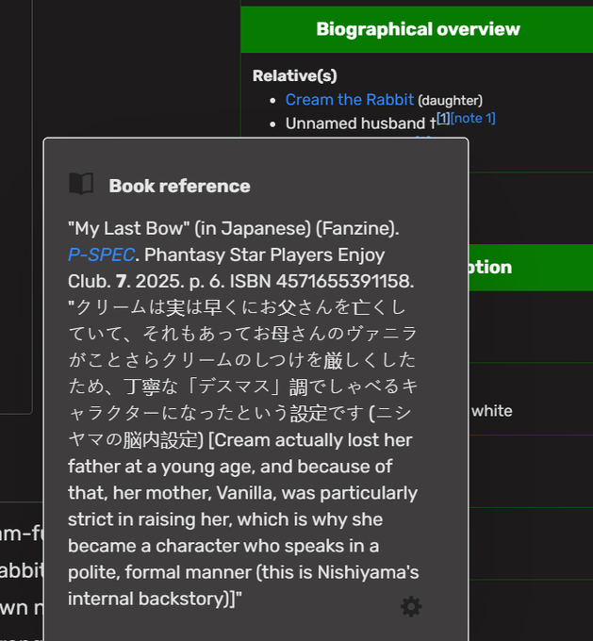Click the partially hidden green section header
593x641 pixels.
(531, 268)
